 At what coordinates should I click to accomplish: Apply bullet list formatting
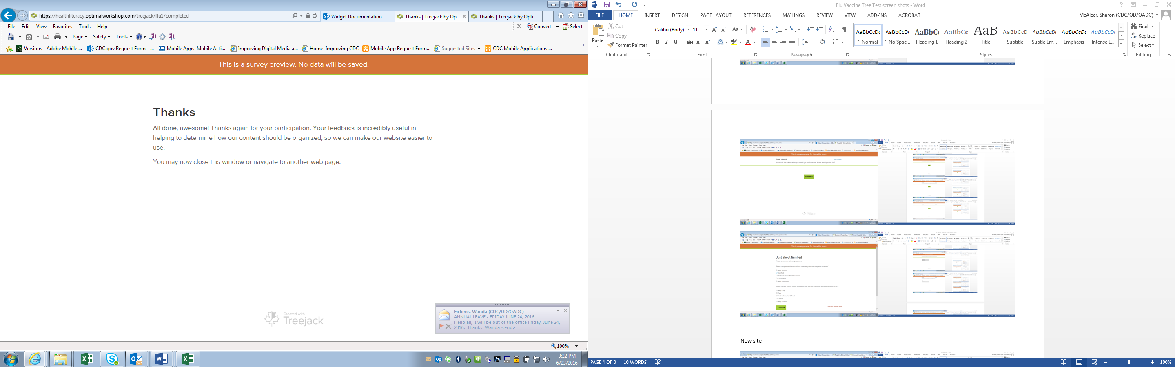[x=765, y=30]
